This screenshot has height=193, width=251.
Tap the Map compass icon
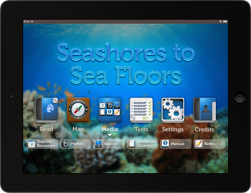coord(78,110)
